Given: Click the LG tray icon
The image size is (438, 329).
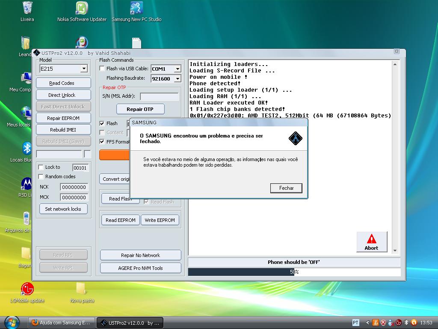Looking at the screenshot, I should point(398,323).
